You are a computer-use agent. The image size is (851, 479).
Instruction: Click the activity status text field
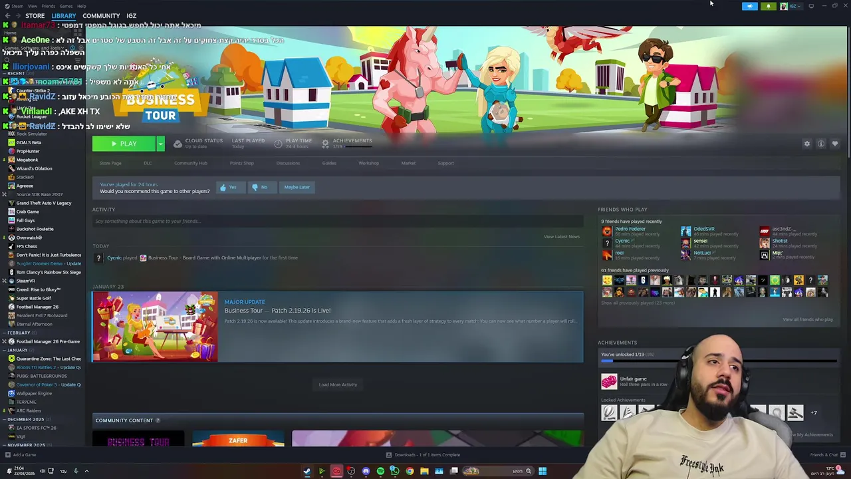(338, 221)
